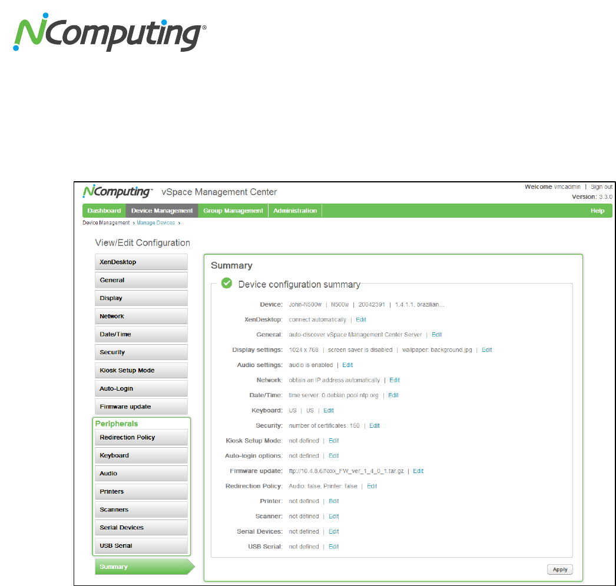Edit the Network row
The image size is (616, 586).
pyautogui.click(x=395, y=380)
